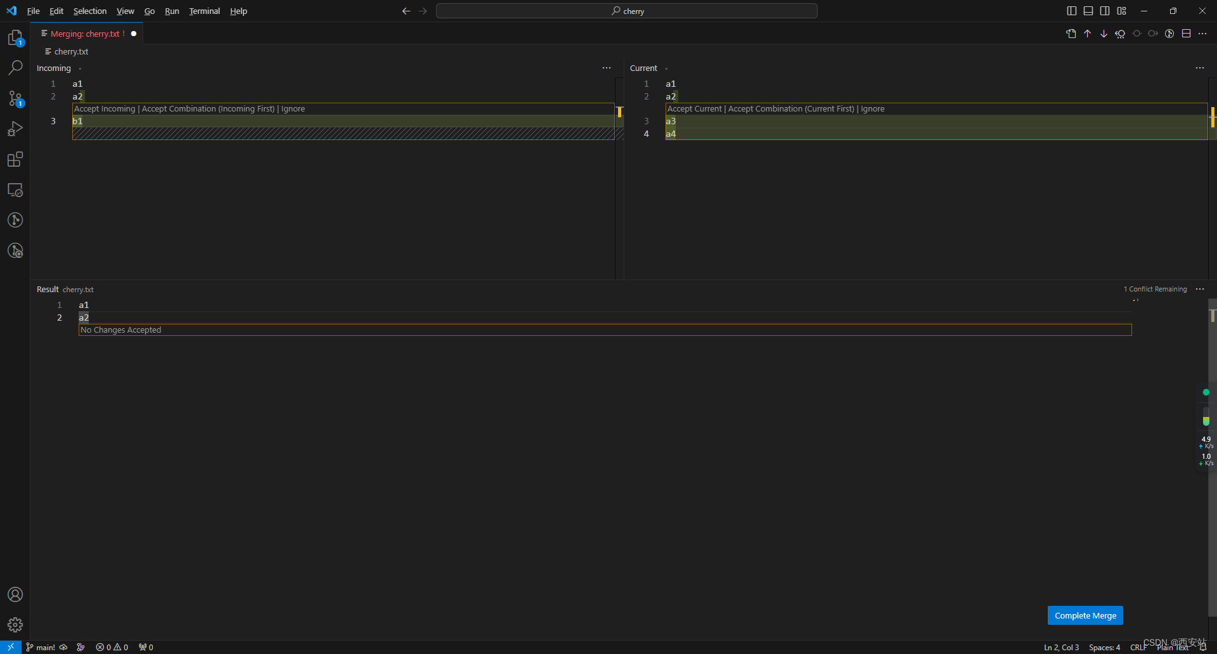Open the View menu

[126, 11]
